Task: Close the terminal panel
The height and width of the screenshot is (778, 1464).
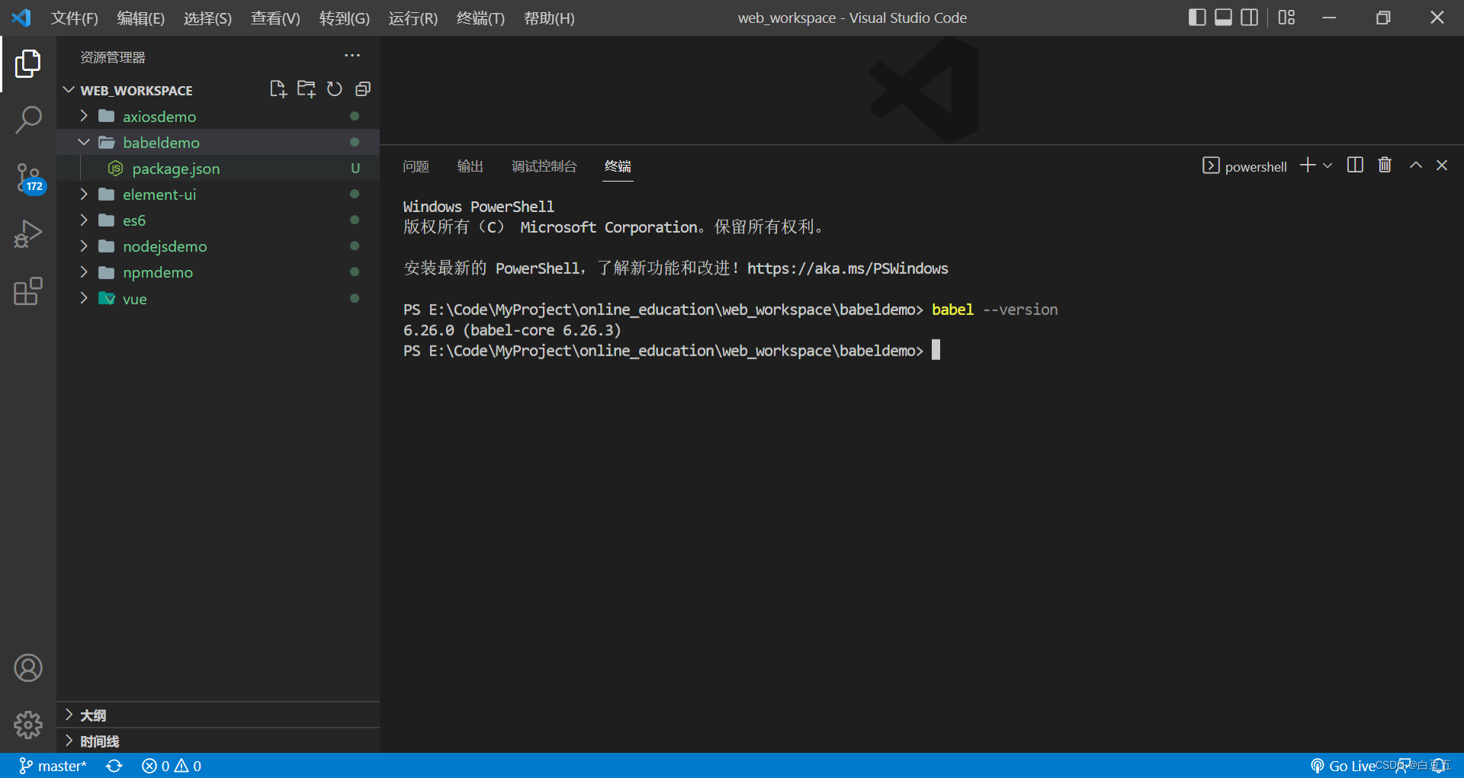Action: tap(1442, 166)
